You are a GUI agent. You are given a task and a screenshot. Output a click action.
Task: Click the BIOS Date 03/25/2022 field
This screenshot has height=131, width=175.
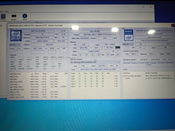(85, 38)
